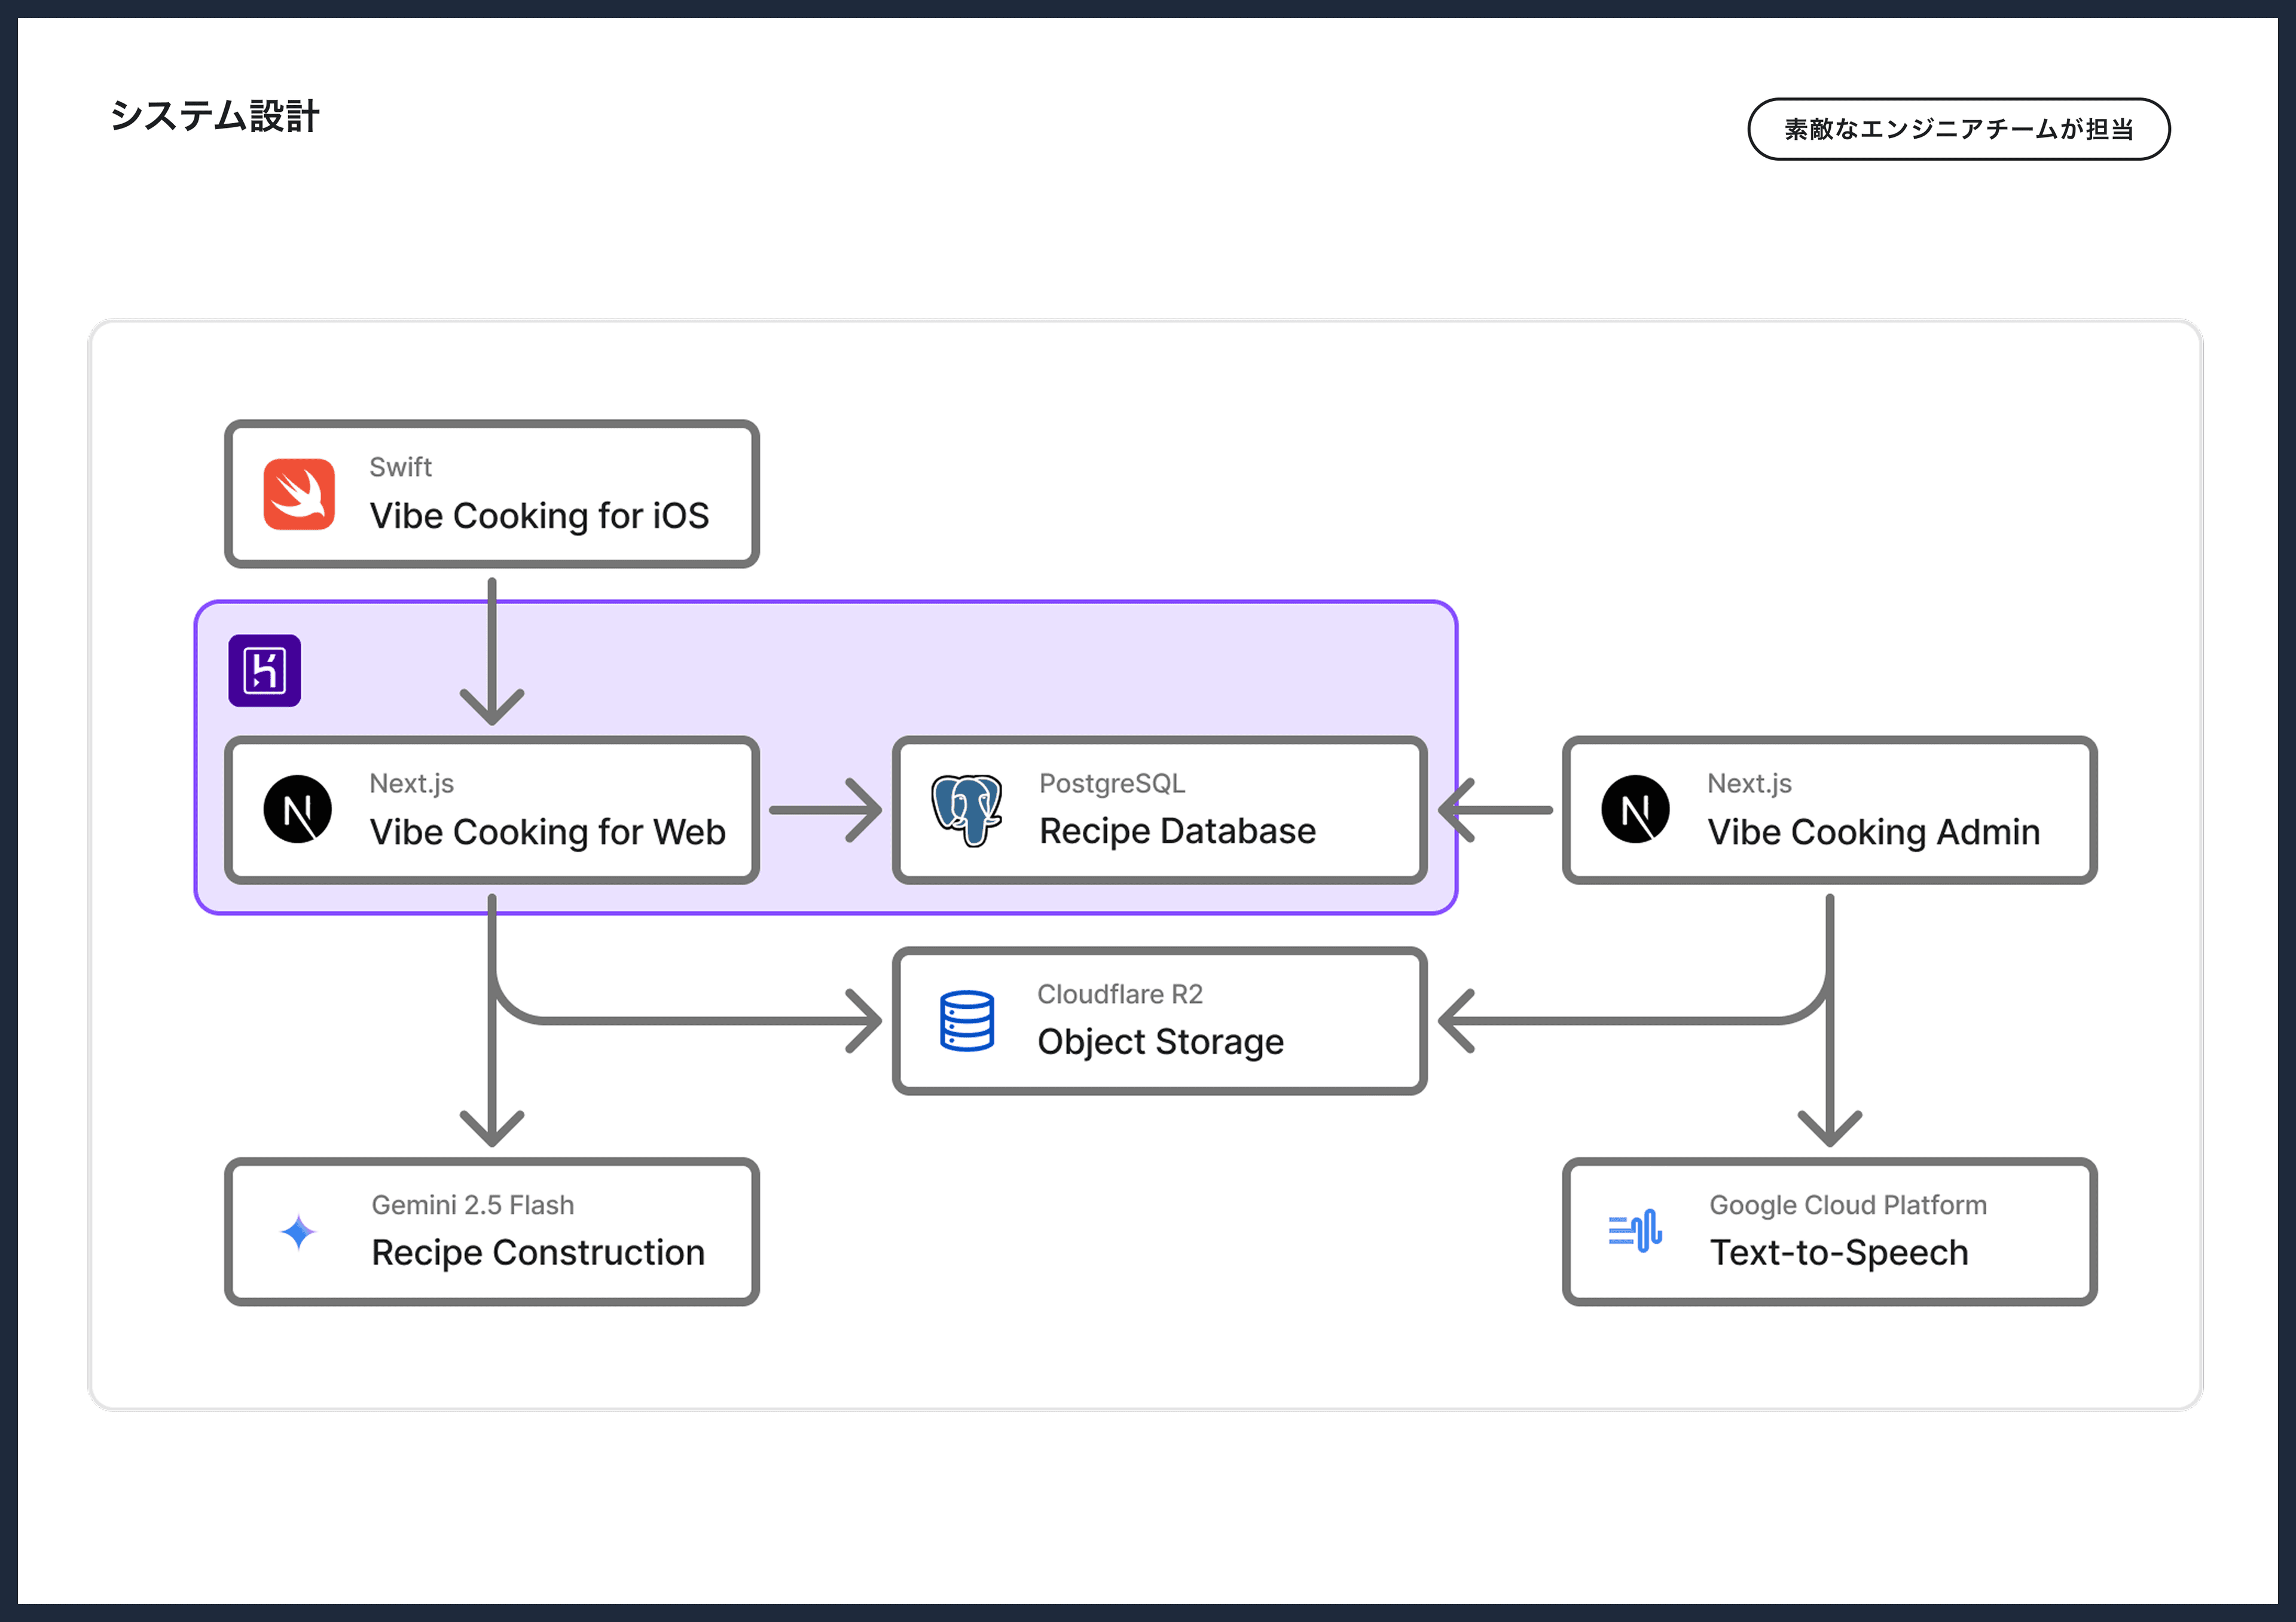The image size is (2296, 1622).
Task: Click the Text-to-Speech waveform icon
Action: [1635, 1231]
